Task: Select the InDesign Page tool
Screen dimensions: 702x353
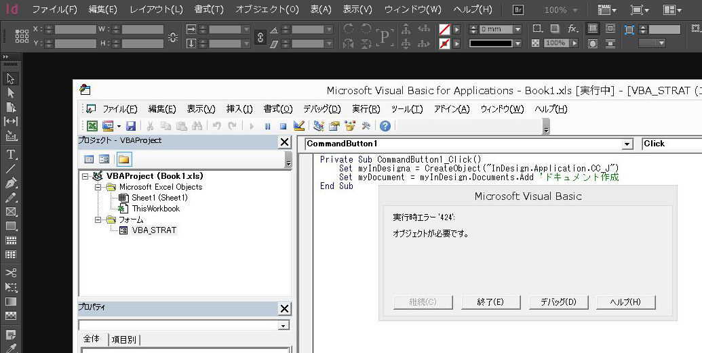Action: [x=11, y=107]
